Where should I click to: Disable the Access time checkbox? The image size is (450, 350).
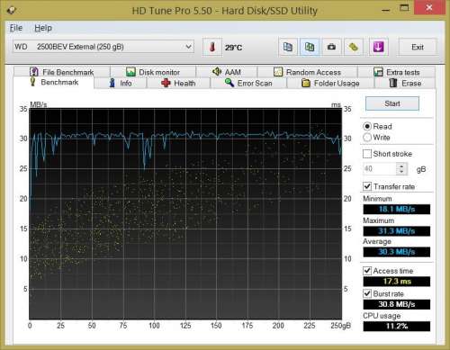(367, 271)
